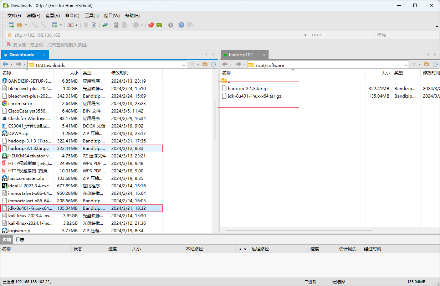This screenshot has width=440, height=286.
Task: Open the 命令(C) menu
Action: click(x=72, y=16)
